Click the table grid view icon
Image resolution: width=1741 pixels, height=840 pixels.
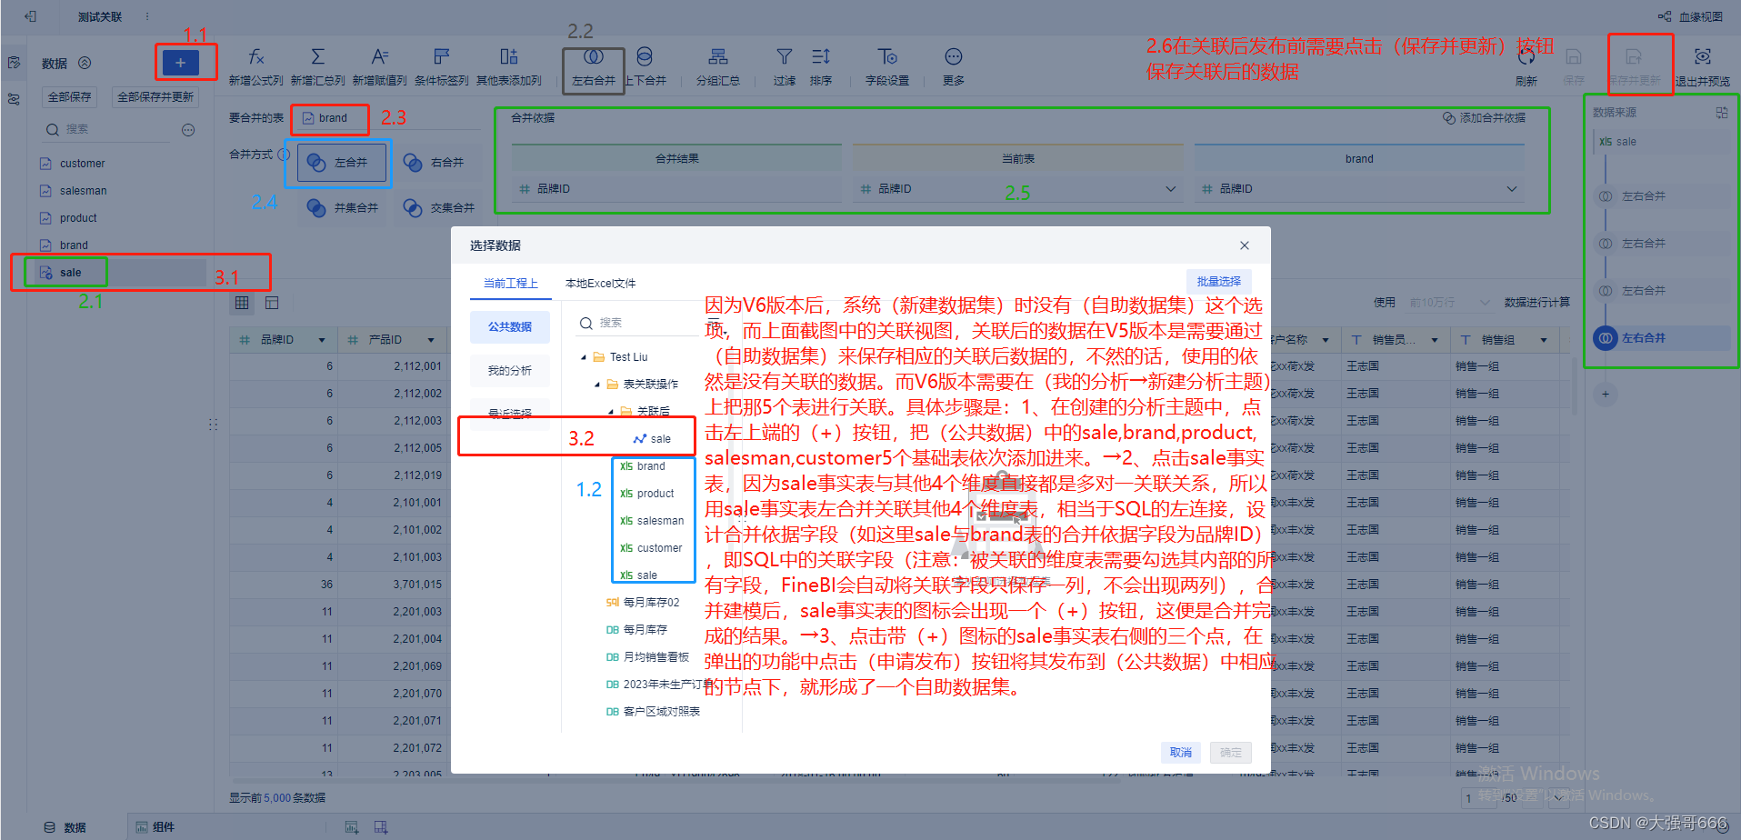pos(242,303)
